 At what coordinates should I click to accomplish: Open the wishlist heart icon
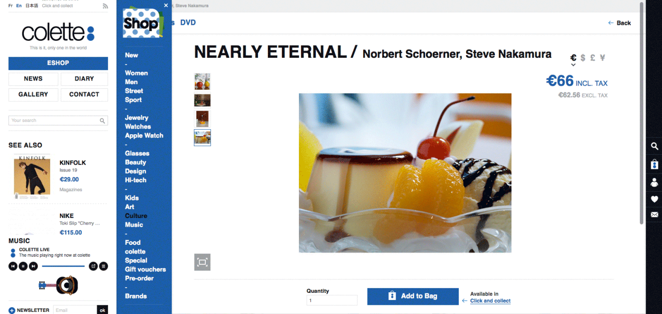point(655,199)
